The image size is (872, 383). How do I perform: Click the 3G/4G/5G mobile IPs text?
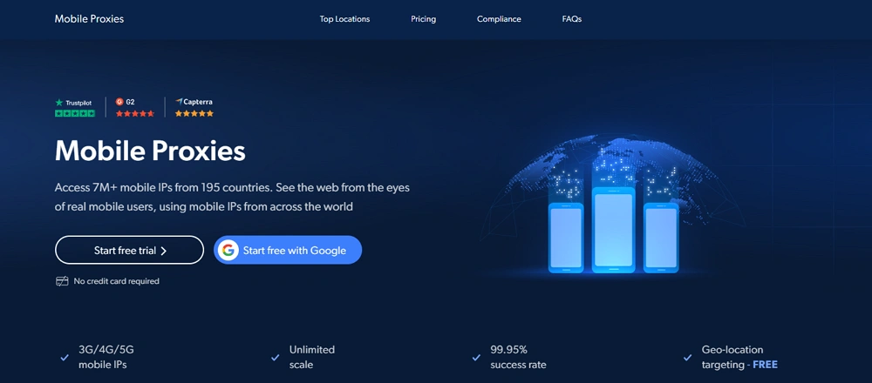pyautogui.click(x=106, y=358)
